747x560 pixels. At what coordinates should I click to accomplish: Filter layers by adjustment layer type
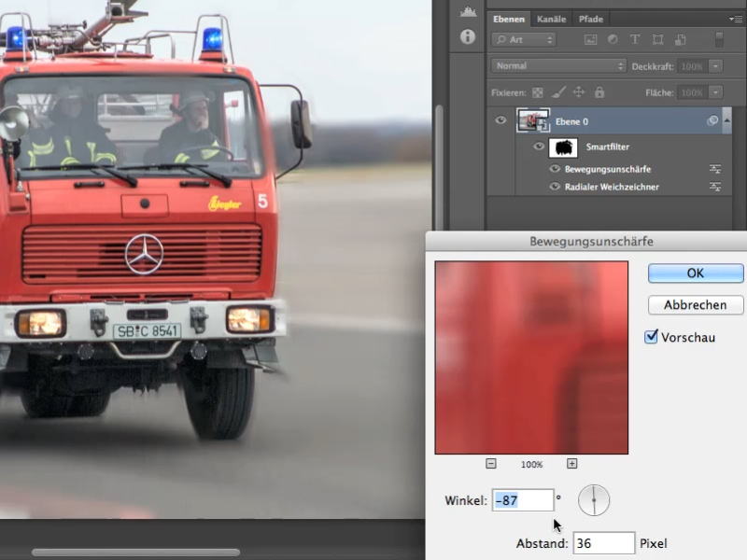(613, 39)
